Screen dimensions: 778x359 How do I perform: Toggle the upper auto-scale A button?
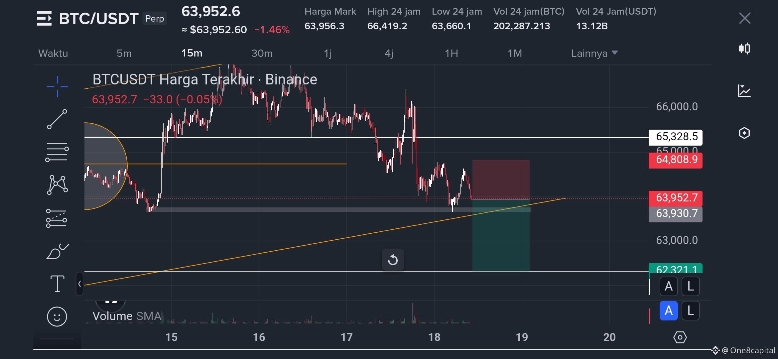coord(669,286)
